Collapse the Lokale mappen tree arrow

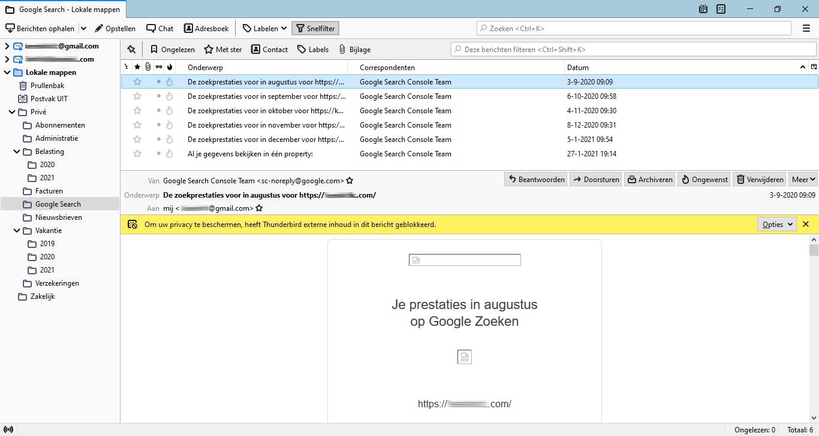pyautogui.click(x=7, y=72)
